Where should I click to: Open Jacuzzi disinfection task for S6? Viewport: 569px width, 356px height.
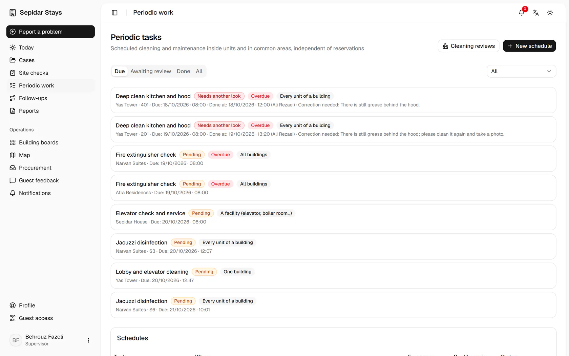(333, 305)
